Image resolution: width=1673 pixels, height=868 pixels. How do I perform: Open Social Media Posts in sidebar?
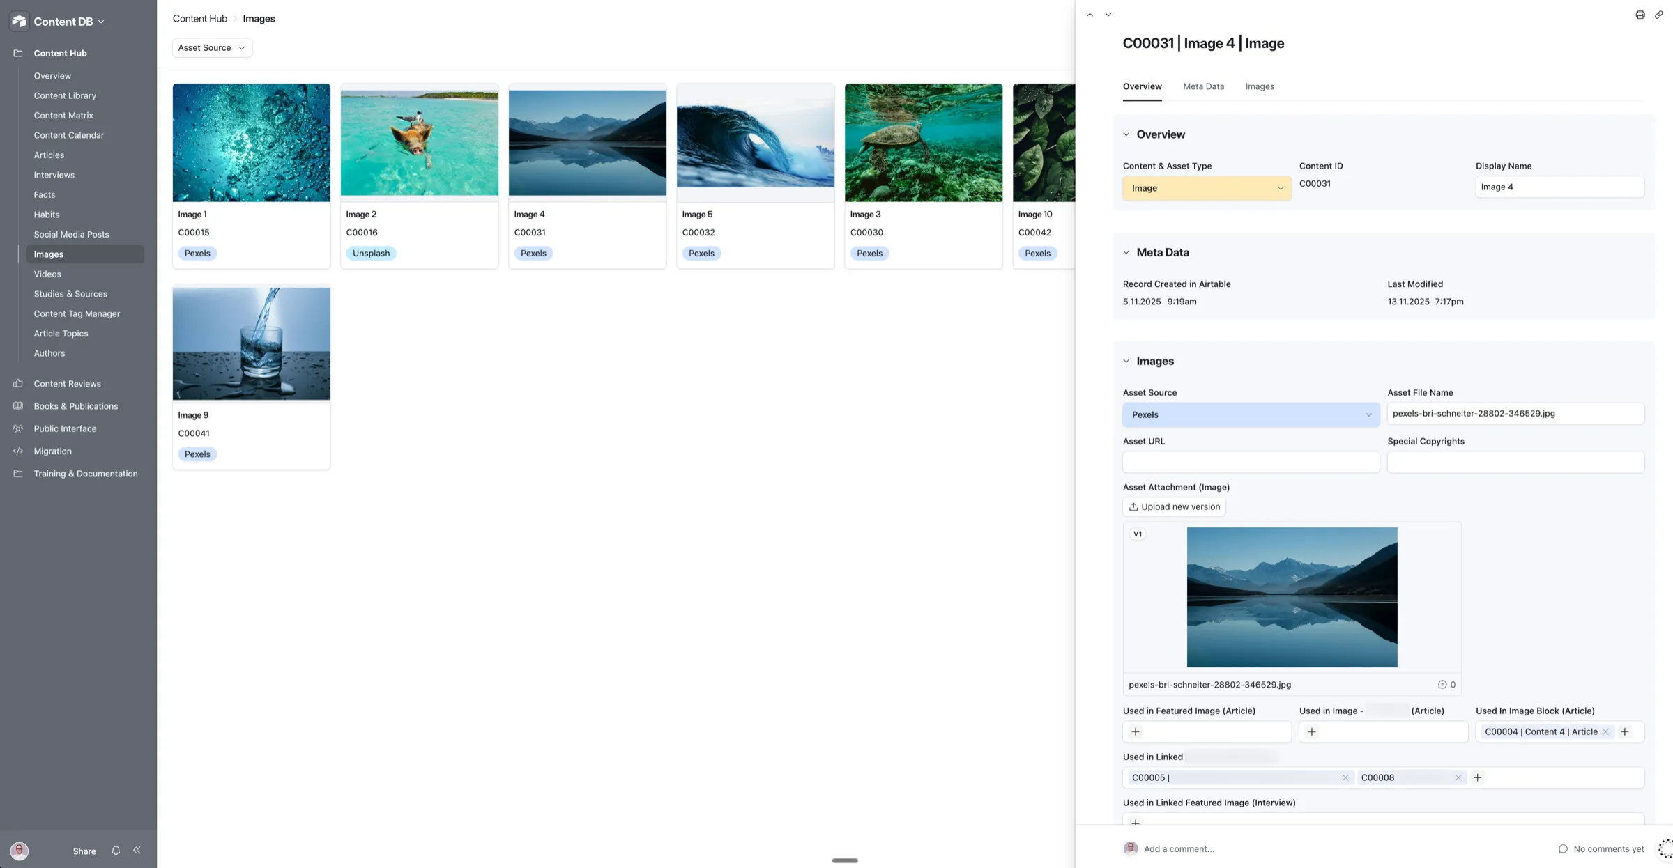click(71, 234)
